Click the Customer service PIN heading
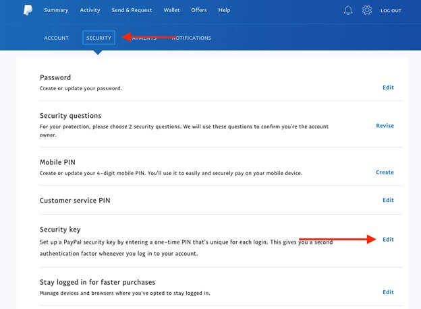Screen dimensions: 421x309 (x=75, y=201)
